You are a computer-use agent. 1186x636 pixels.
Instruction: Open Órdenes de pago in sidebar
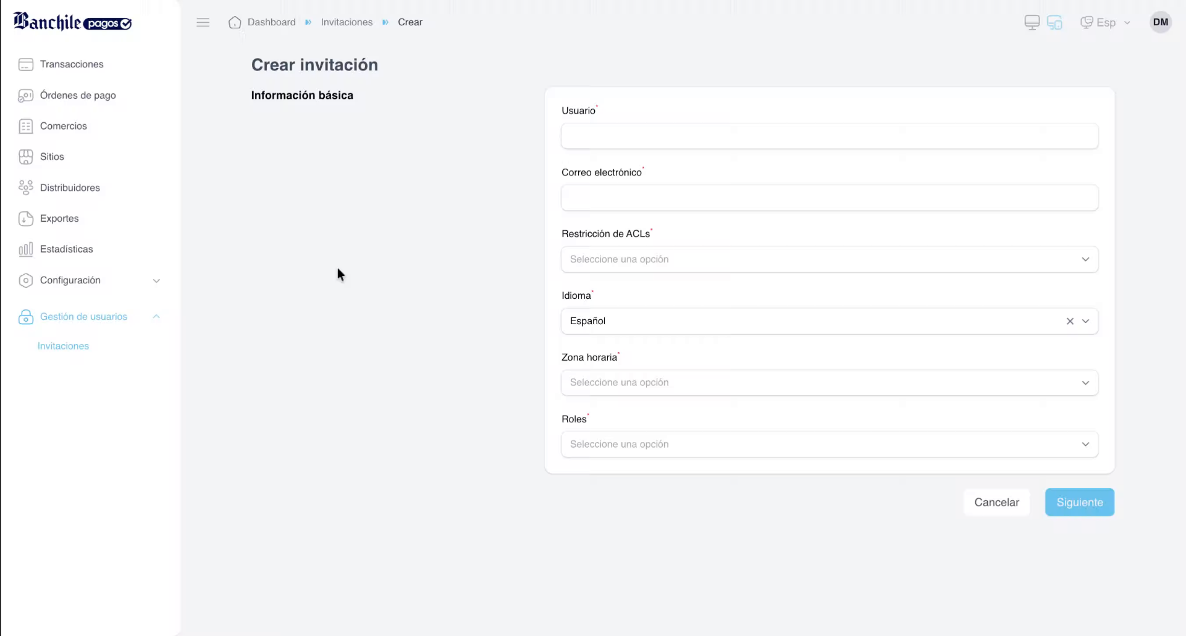click(78, 95)
